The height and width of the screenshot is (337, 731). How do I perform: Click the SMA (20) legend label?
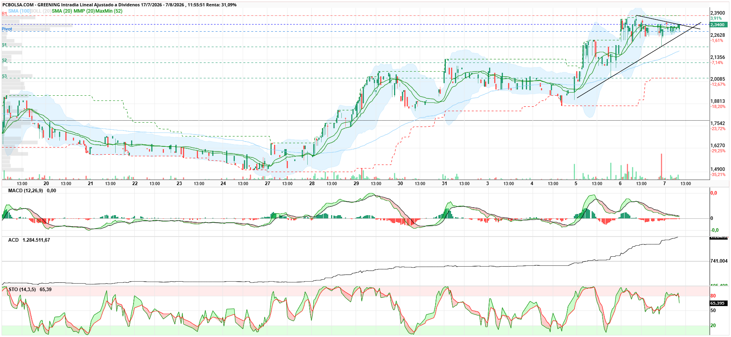(x=62, y=11)
